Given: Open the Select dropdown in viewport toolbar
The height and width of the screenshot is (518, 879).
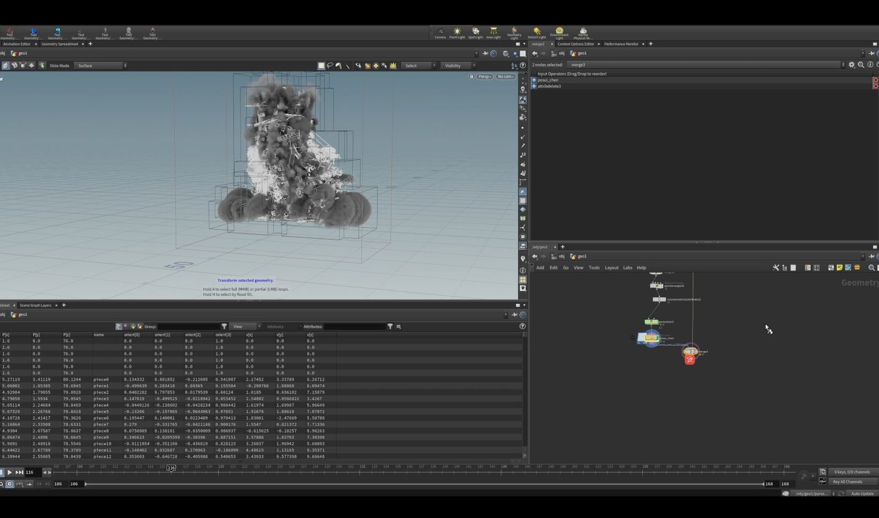Looking at the screenshot, I should click(420, 66).
